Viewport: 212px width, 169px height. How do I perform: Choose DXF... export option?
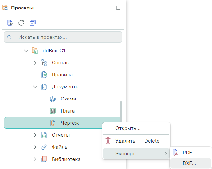[x=189, y=164]
